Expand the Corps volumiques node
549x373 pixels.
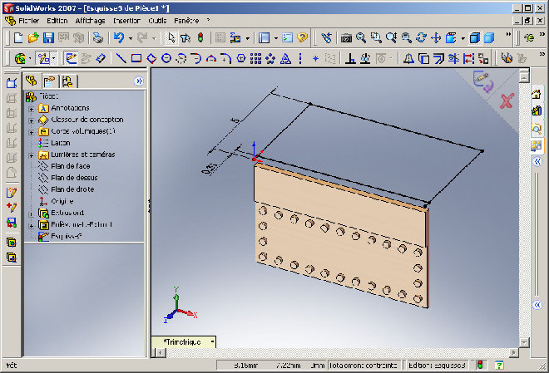(31, 132)
